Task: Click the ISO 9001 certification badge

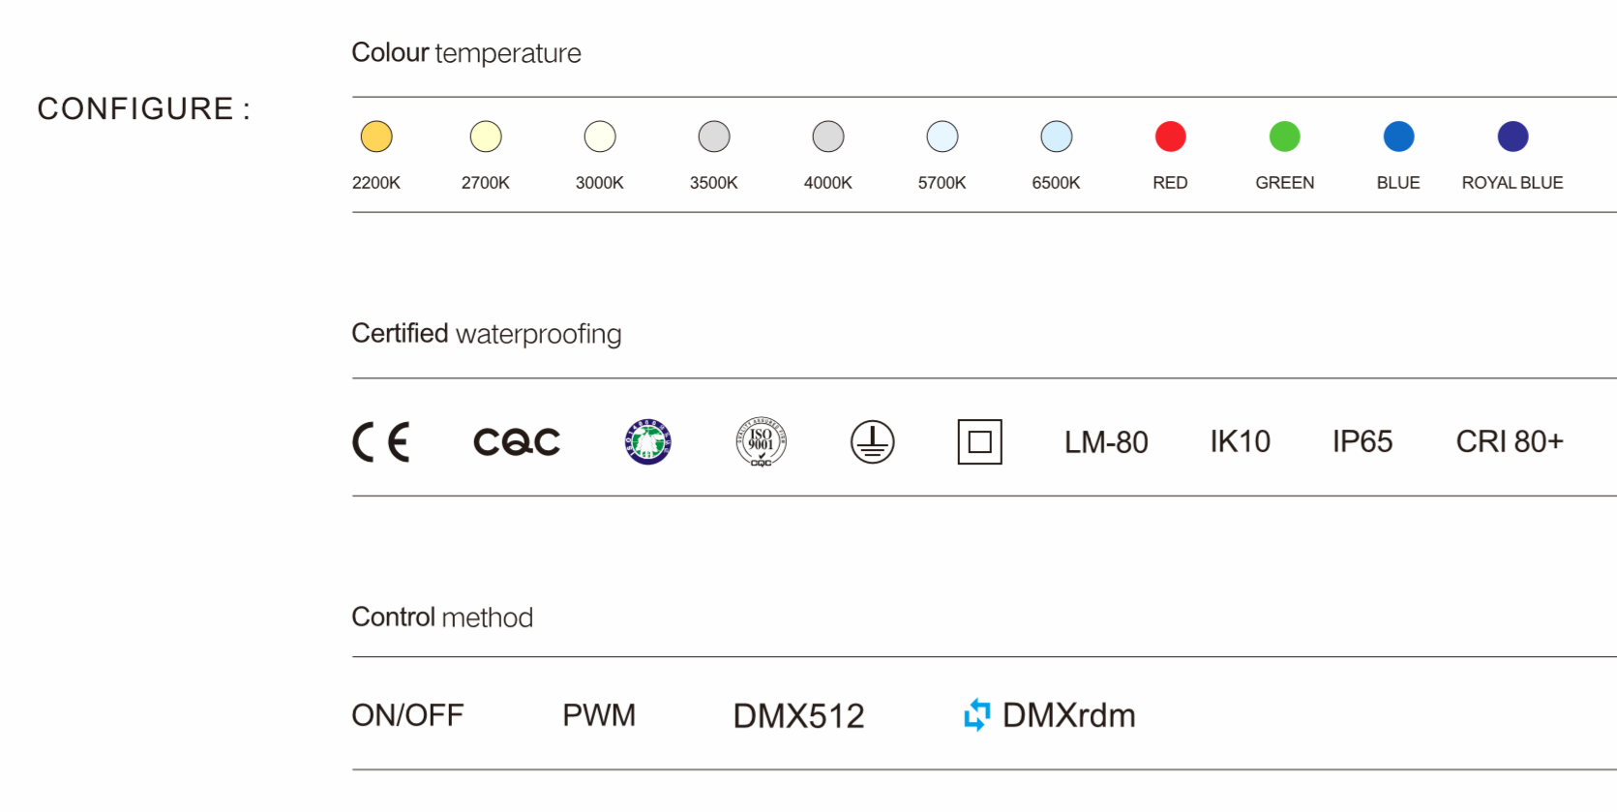Action: click(x=762, y=442)
